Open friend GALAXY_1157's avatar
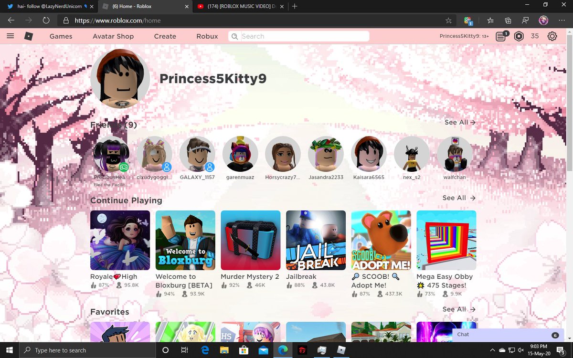This screenshot has height=358, width=573. [197, 154]
